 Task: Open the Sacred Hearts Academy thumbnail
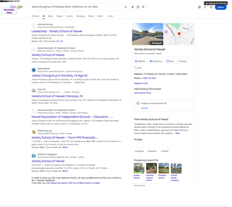[176, 168]
